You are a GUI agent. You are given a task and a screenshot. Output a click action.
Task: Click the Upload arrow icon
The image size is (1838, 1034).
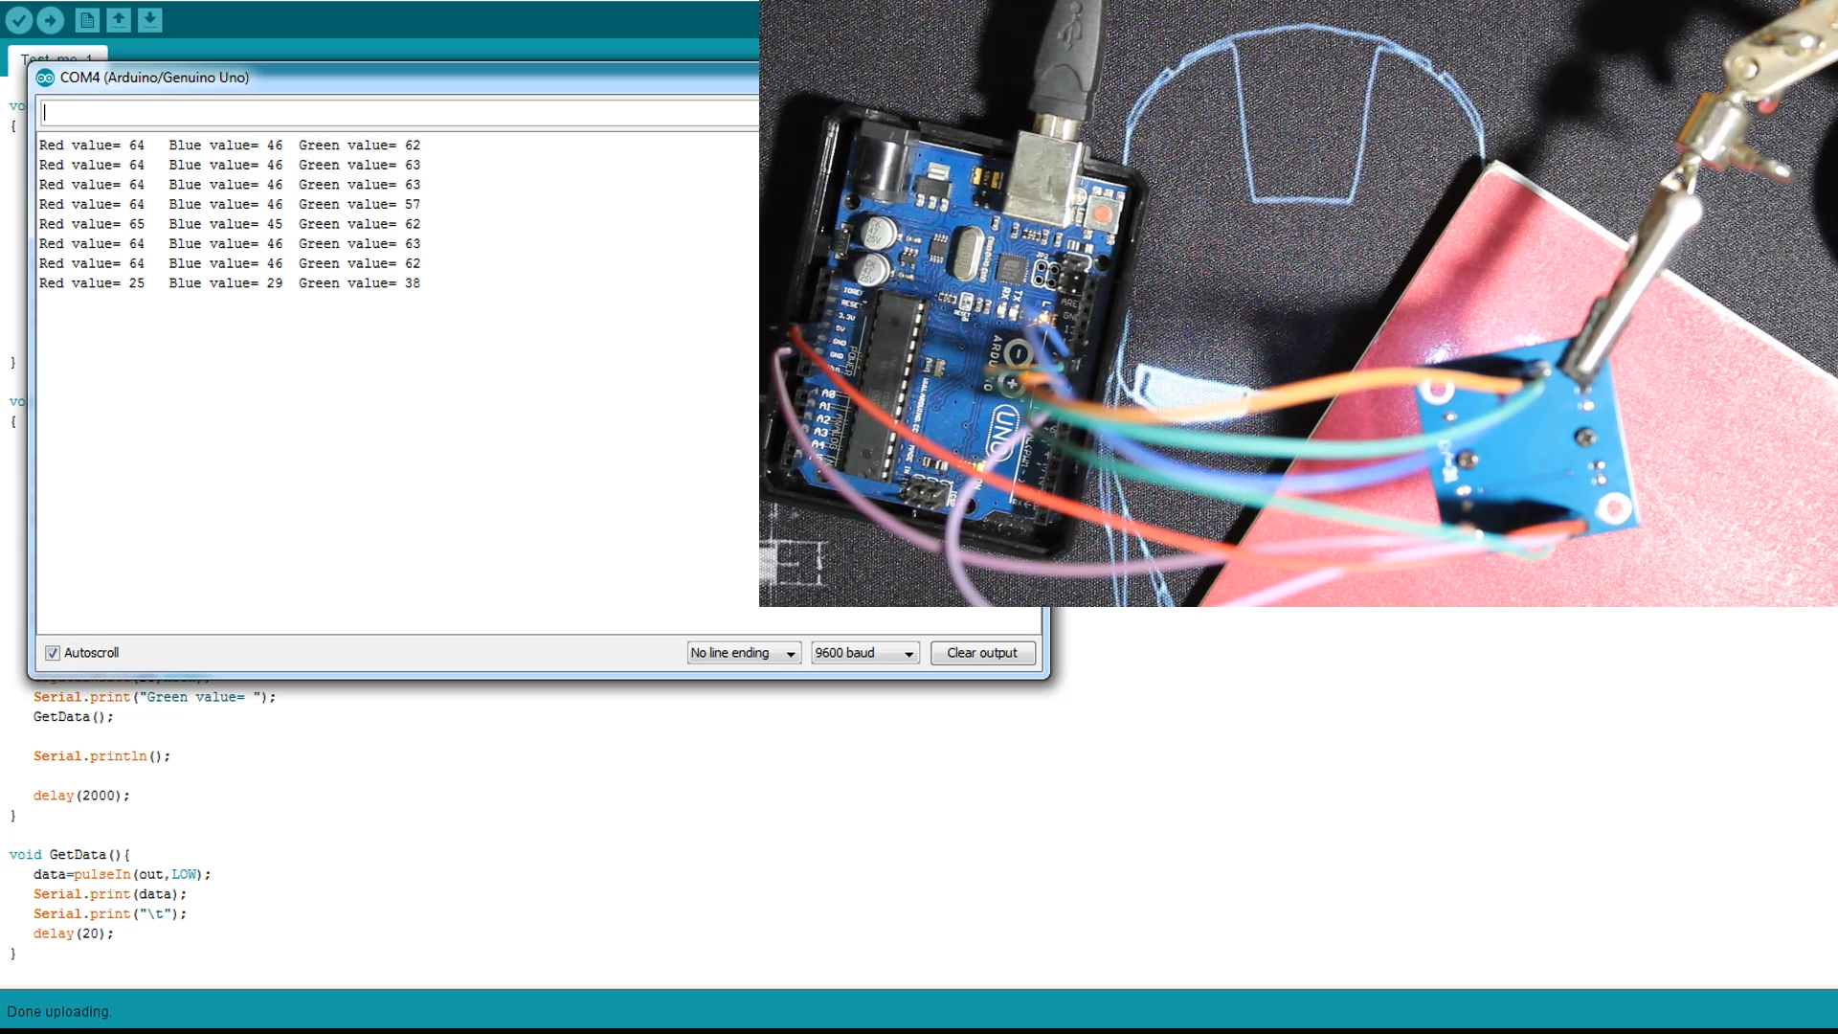coord(51,19)
